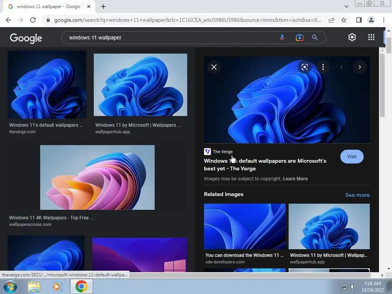Select the purple Windows logo wallpaper

pyautogui.click(x=139, y=255)
